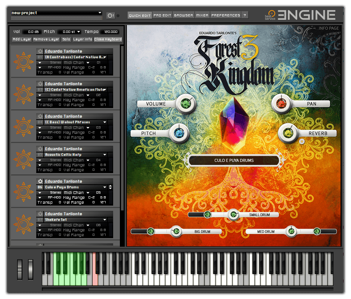Click the metronome panic icon near project name
The width and height of the screenshot is (351, 299).
[111, 15]
